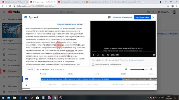Open video player settings gear
Image resolution: width=179 pixels, height=100 pixels.
coord(154,55)
